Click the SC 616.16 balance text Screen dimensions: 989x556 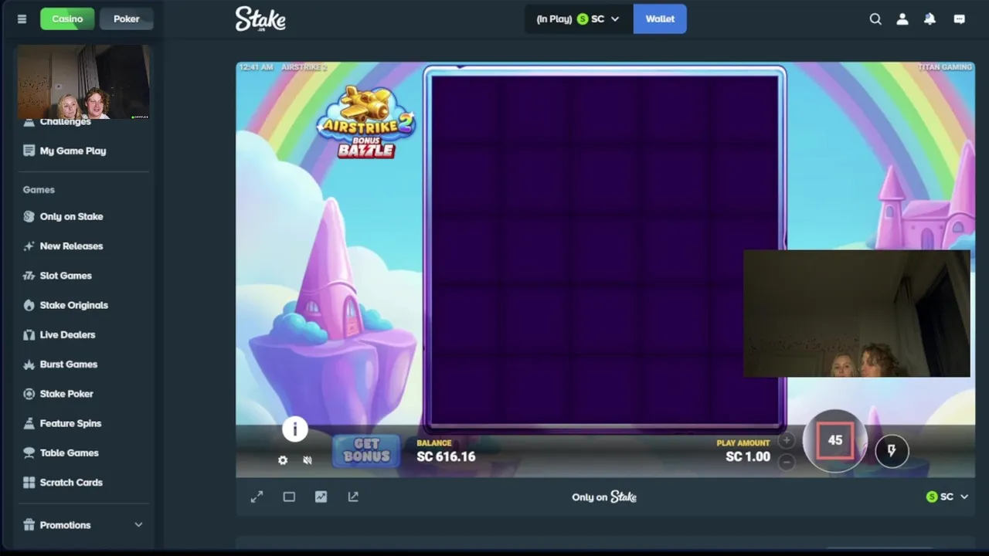(x=446, y=456)
